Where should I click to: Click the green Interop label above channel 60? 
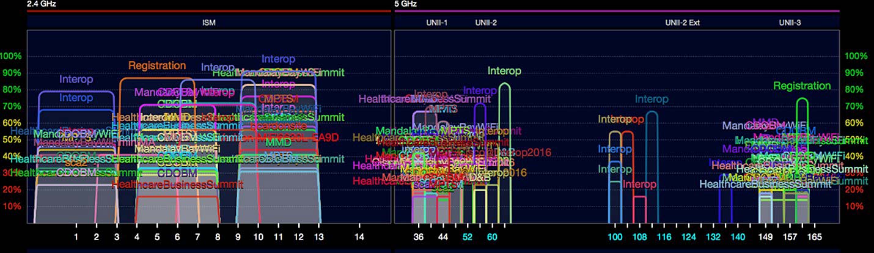tap(504, 71)
